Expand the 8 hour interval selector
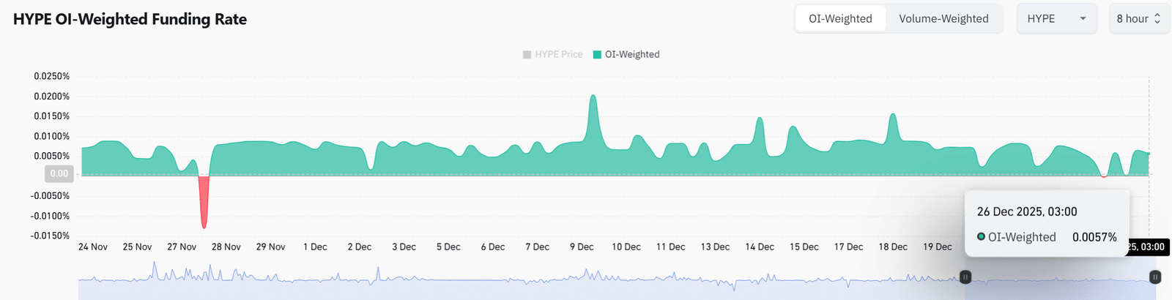 1139,19
